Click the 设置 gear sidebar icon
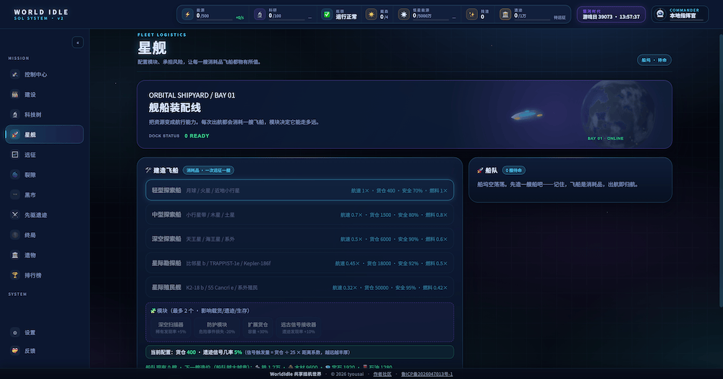This screenshot has height=379, width=723. click(14, 333)
